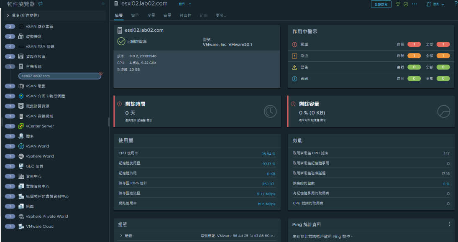Select the 每個帳戶的實體資料中心 icon
Screen dimensions: 458x242
(21, 196)
